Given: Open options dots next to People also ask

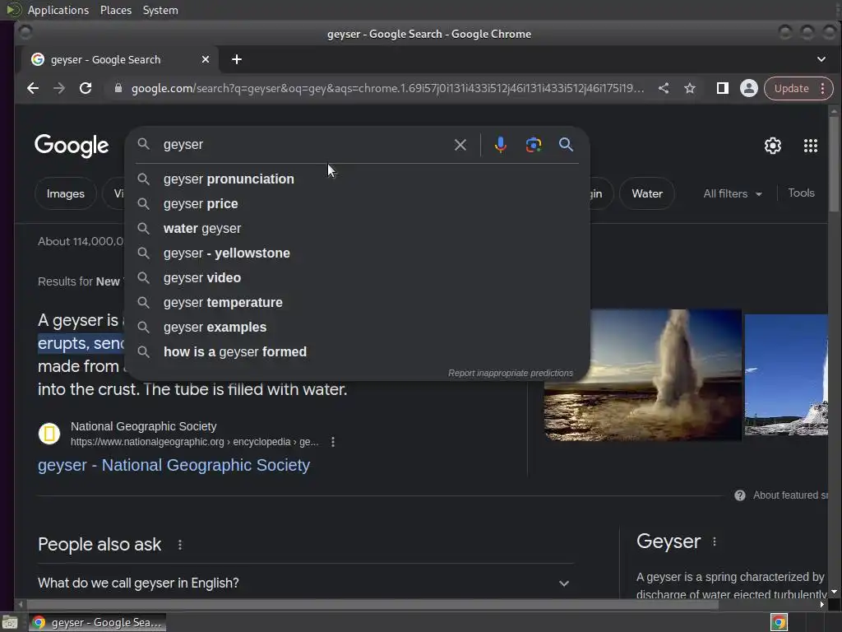Looking at the screenshot, I should coord(180,545).
